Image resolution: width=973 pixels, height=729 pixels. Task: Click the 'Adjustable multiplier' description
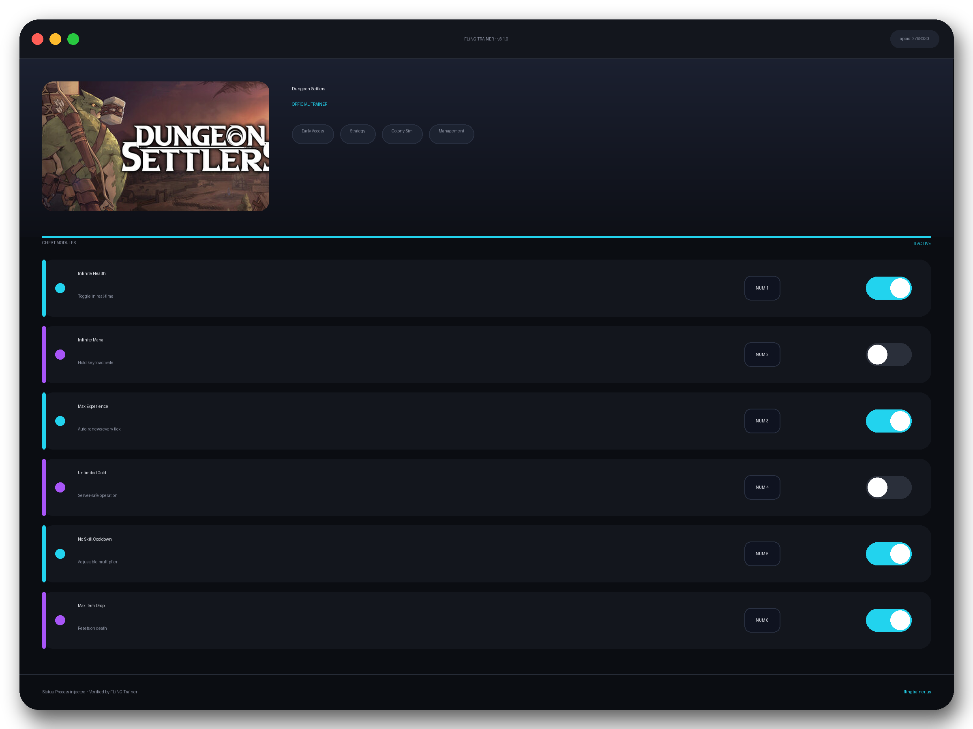98,562
